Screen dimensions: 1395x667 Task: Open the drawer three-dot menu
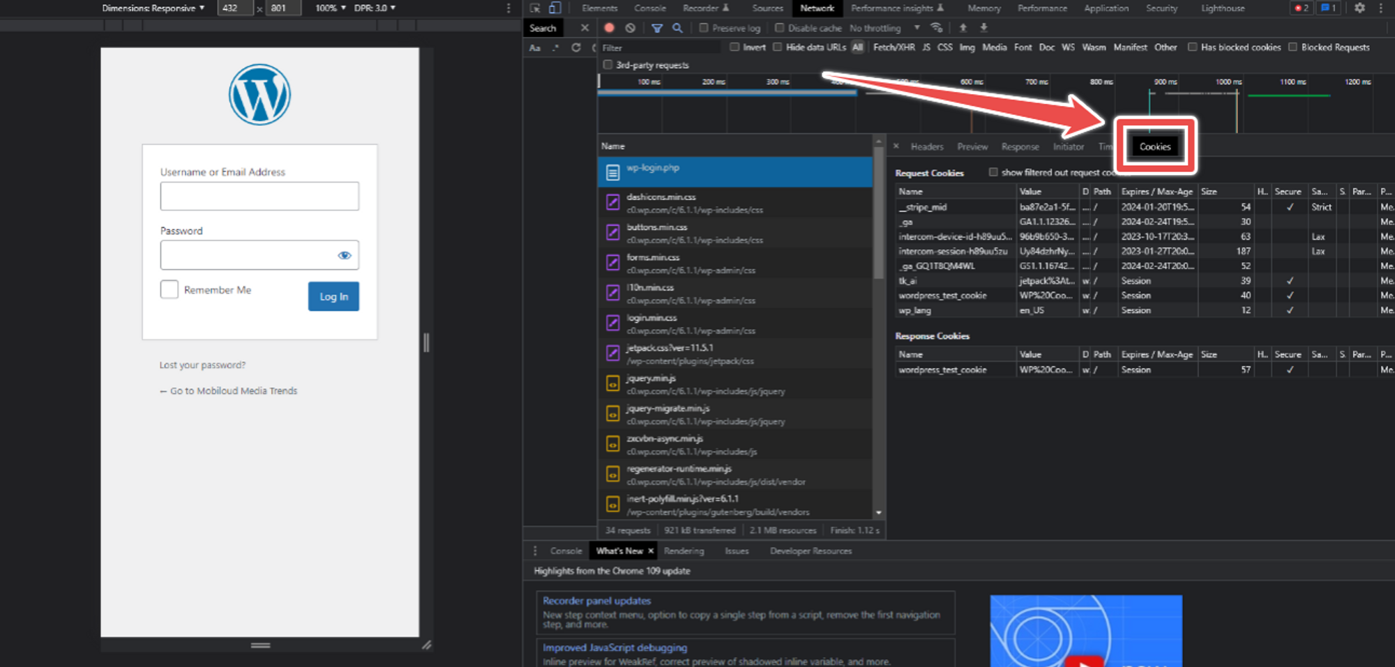coord(535,551)
